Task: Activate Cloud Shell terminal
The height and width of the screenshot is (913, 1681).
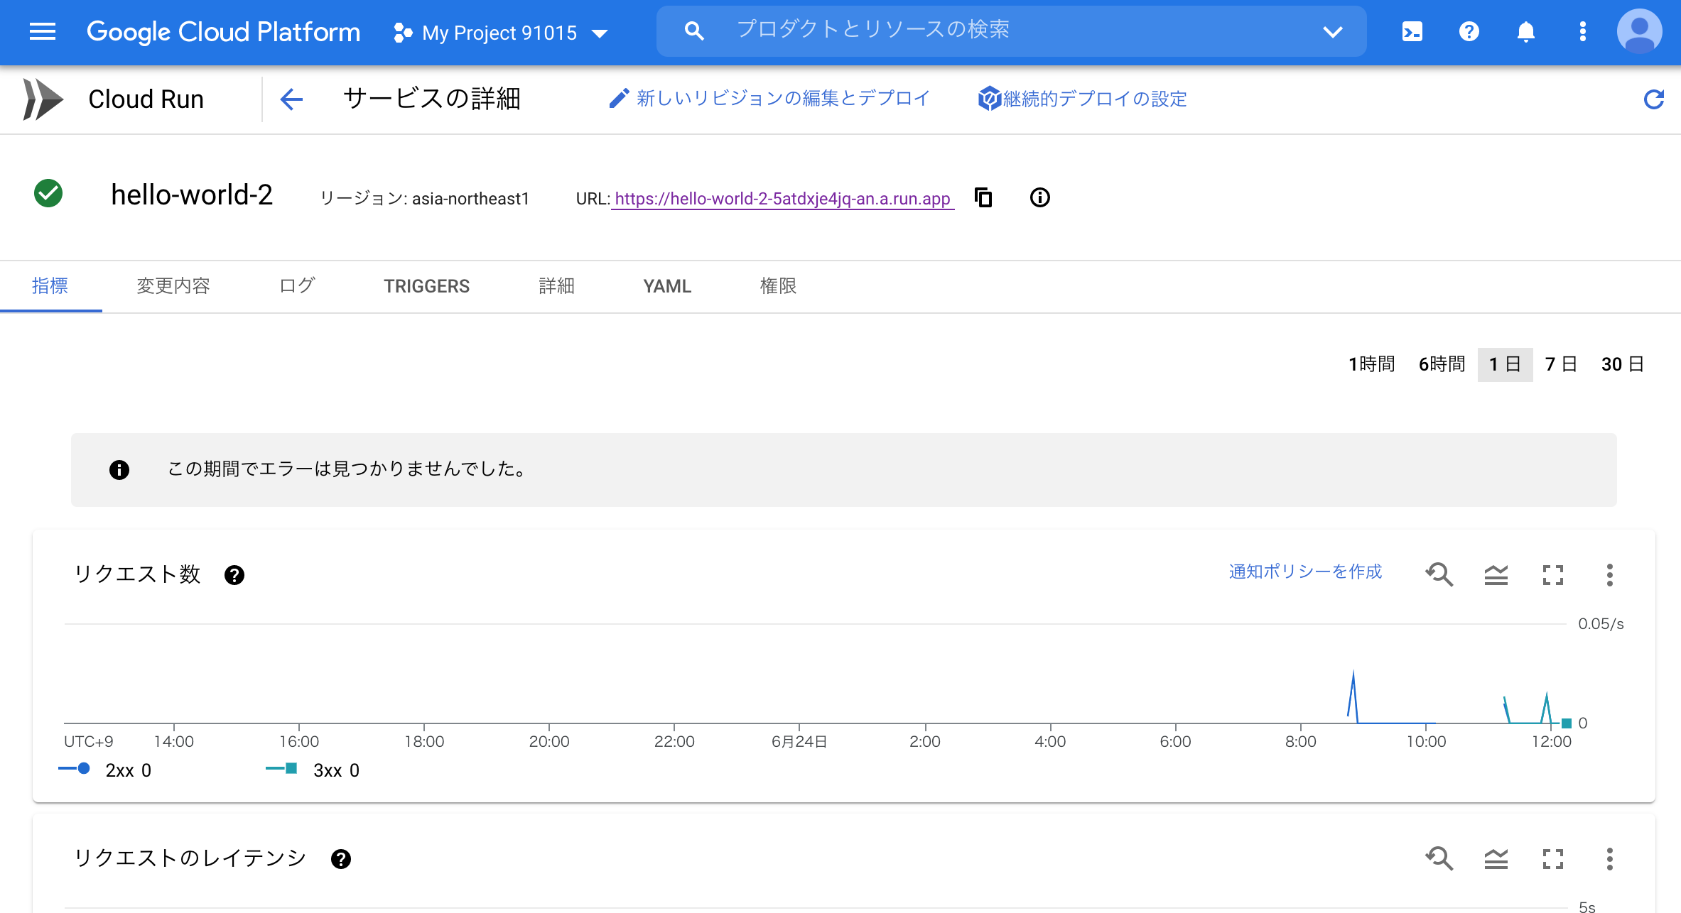Action: (1412, 31)
